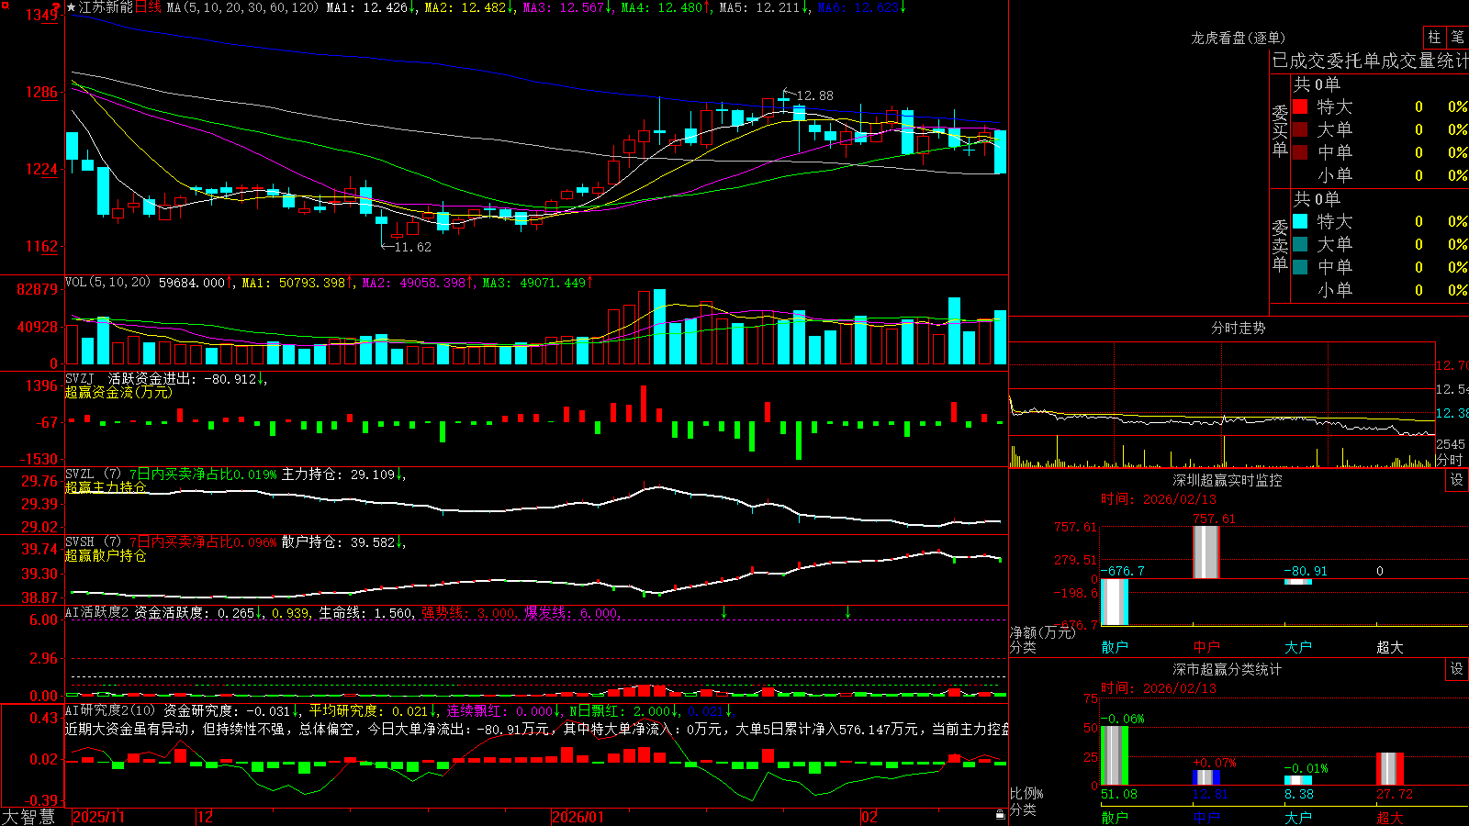
Task: Click the white star beside 江苏新能
Action: tap(72, 7)
